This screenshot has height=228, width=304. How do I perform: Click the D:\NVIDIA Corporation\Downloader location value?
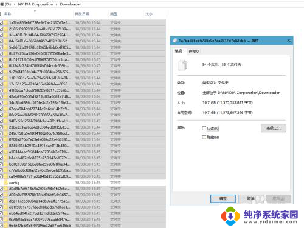241,93
